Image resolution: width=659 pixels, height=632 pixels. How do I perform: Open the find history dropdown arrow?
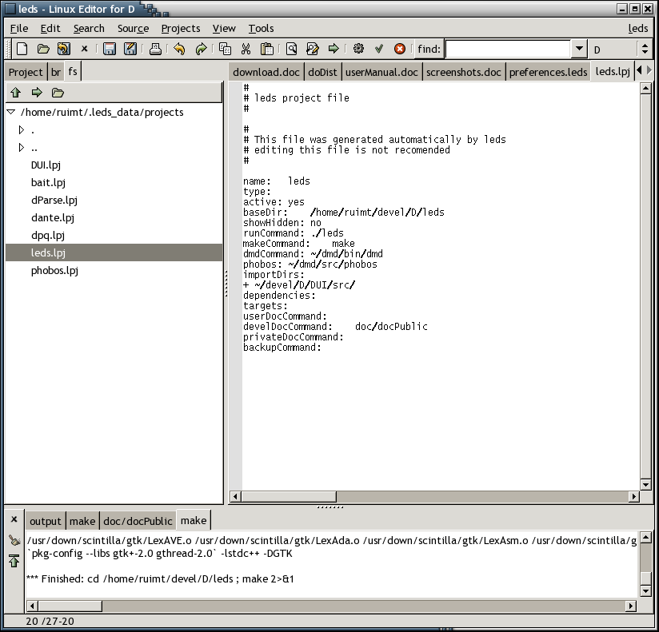(x=579, y=49)
